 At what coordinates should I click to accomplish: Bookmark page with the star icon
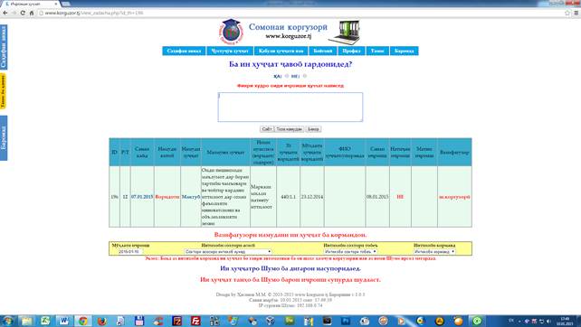point(567,13)
